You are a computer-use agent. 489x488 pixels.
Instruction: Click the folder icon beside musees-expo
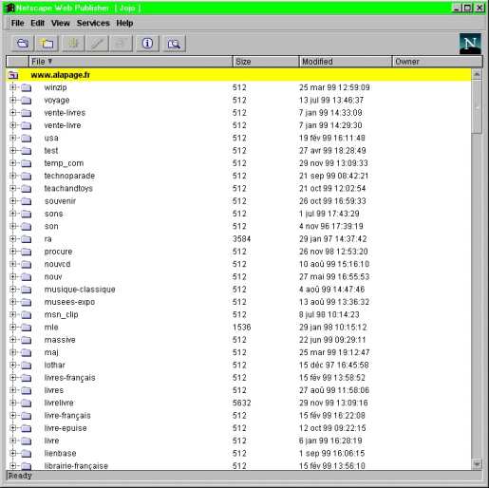tap(27, 302)
